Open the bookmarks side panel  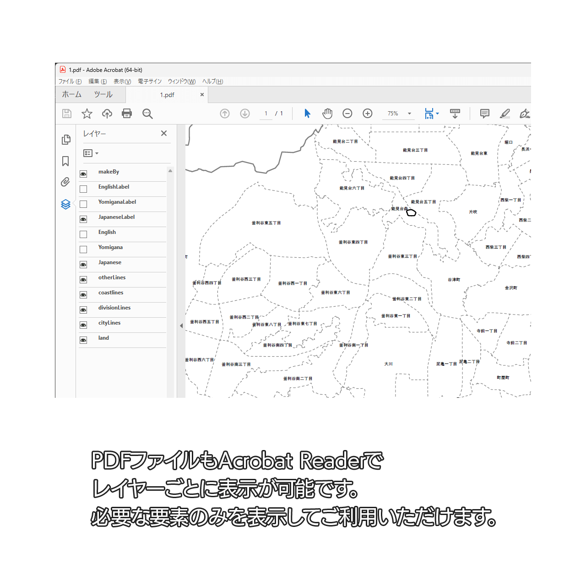(65, 161)
